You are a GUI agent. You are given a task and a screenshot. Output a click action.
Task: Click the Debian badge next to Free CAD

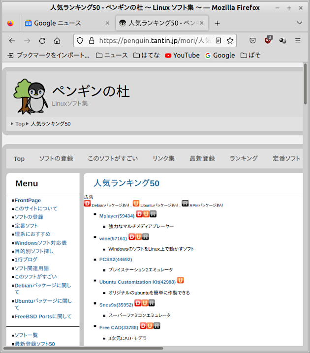(x=143, y=326)
